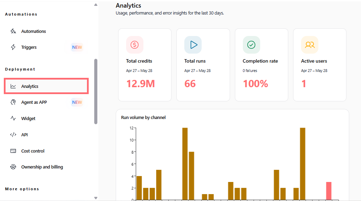Click the Cost control card icon
The image size is (361, 201).
(13, 151)
